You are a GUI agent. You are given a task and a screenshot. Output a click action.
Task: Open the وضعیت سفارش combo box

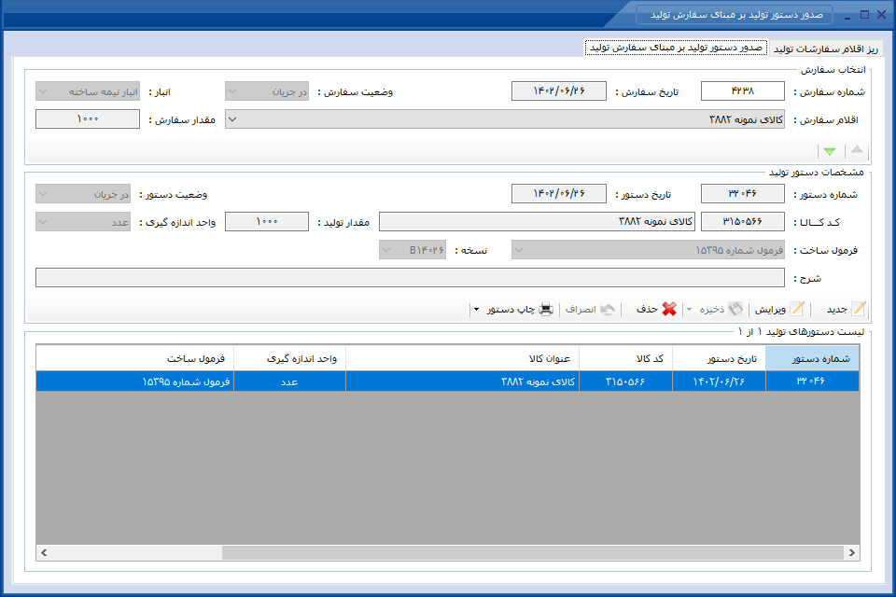click(267, 91)
